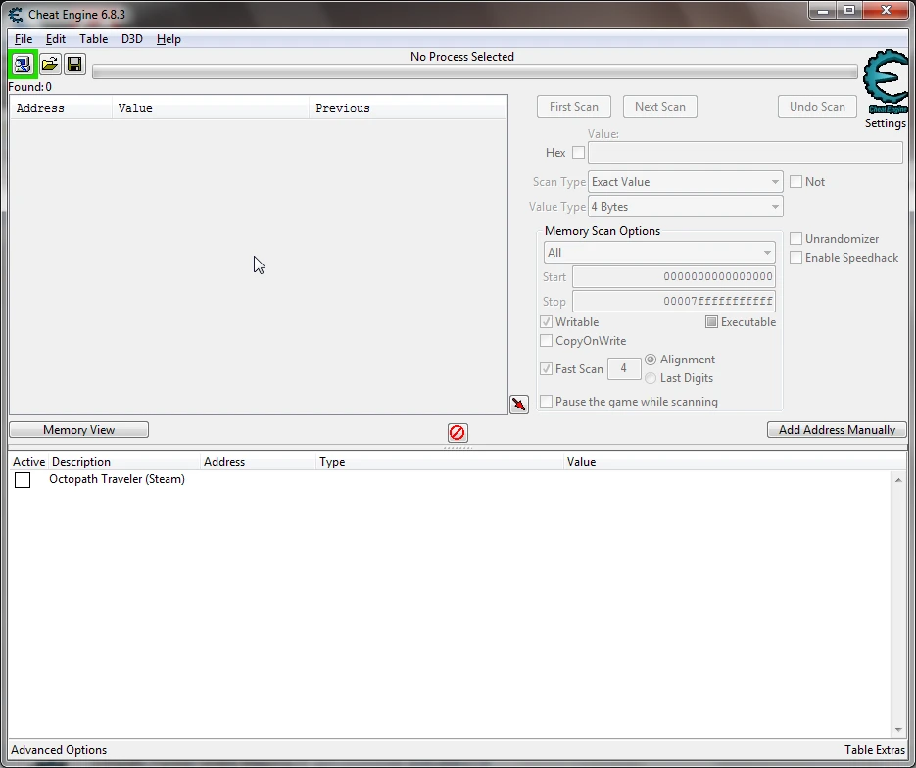Open the process list icon
Viewport: 916px width, 768px height.
[x=23, y=65]
